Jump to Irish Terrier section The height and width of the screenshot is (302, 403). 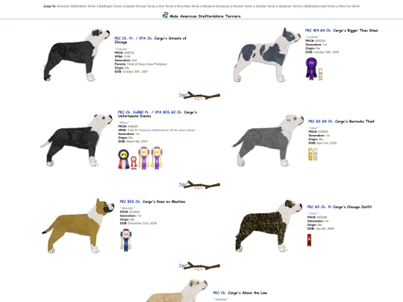pos(166,6)
